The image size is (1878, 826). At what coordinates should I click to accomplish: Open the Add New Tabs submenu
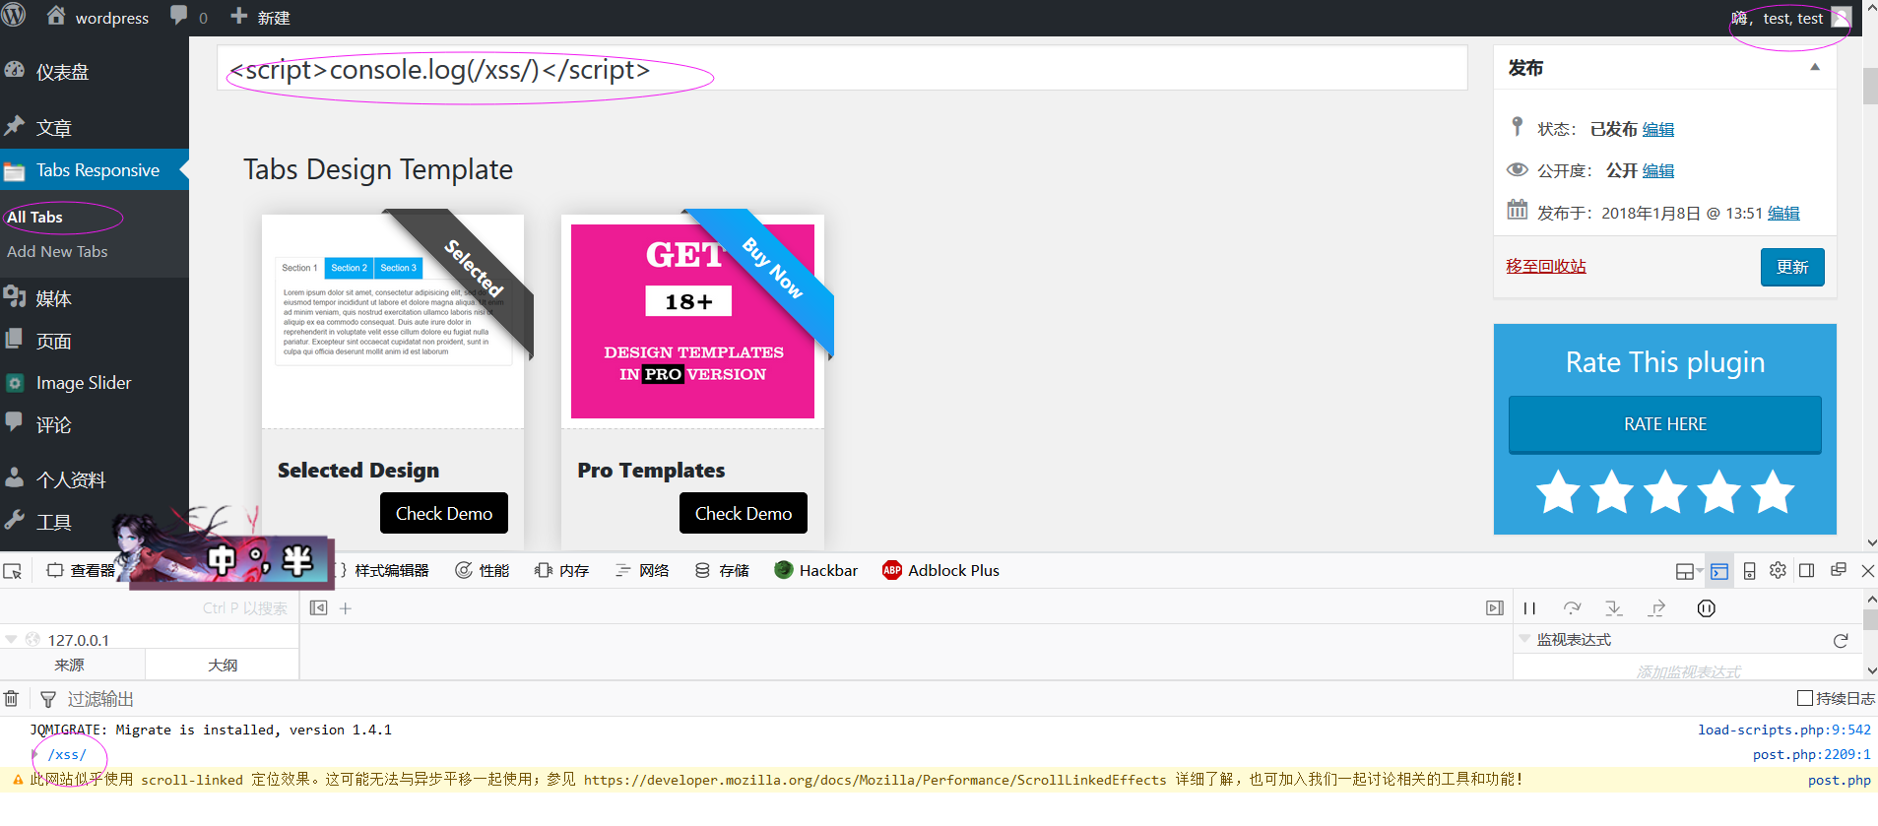[x=57, y=251]
